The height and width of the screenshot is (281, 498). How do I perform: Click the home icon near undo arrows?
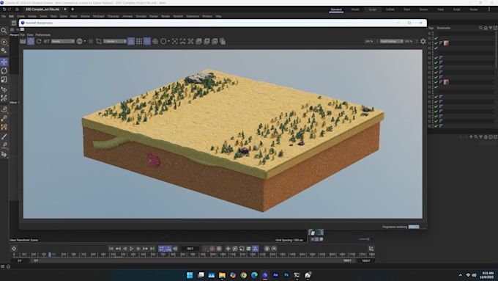pyautogui.click(x=17, y=10)
